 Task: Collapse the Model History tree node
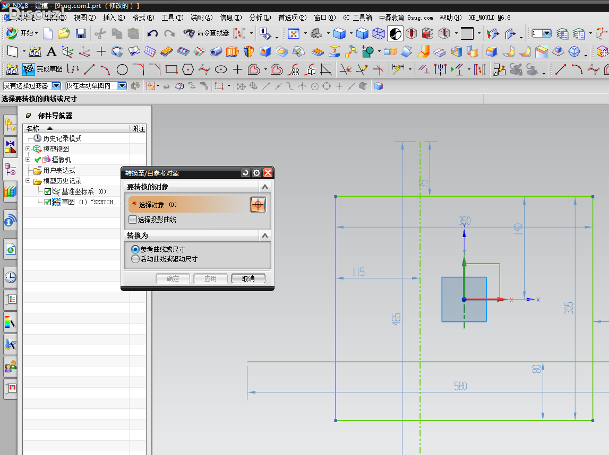[x=28, y=181]
